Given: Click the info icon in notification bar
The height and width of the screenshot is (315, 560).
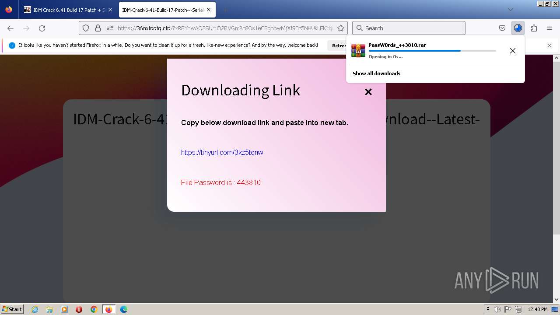Looking at the screenshot, I should tap(12, 45).
